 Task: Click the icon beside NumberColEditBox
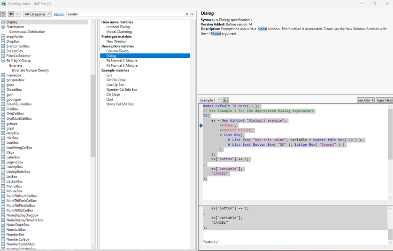click(x=3, y=244)
